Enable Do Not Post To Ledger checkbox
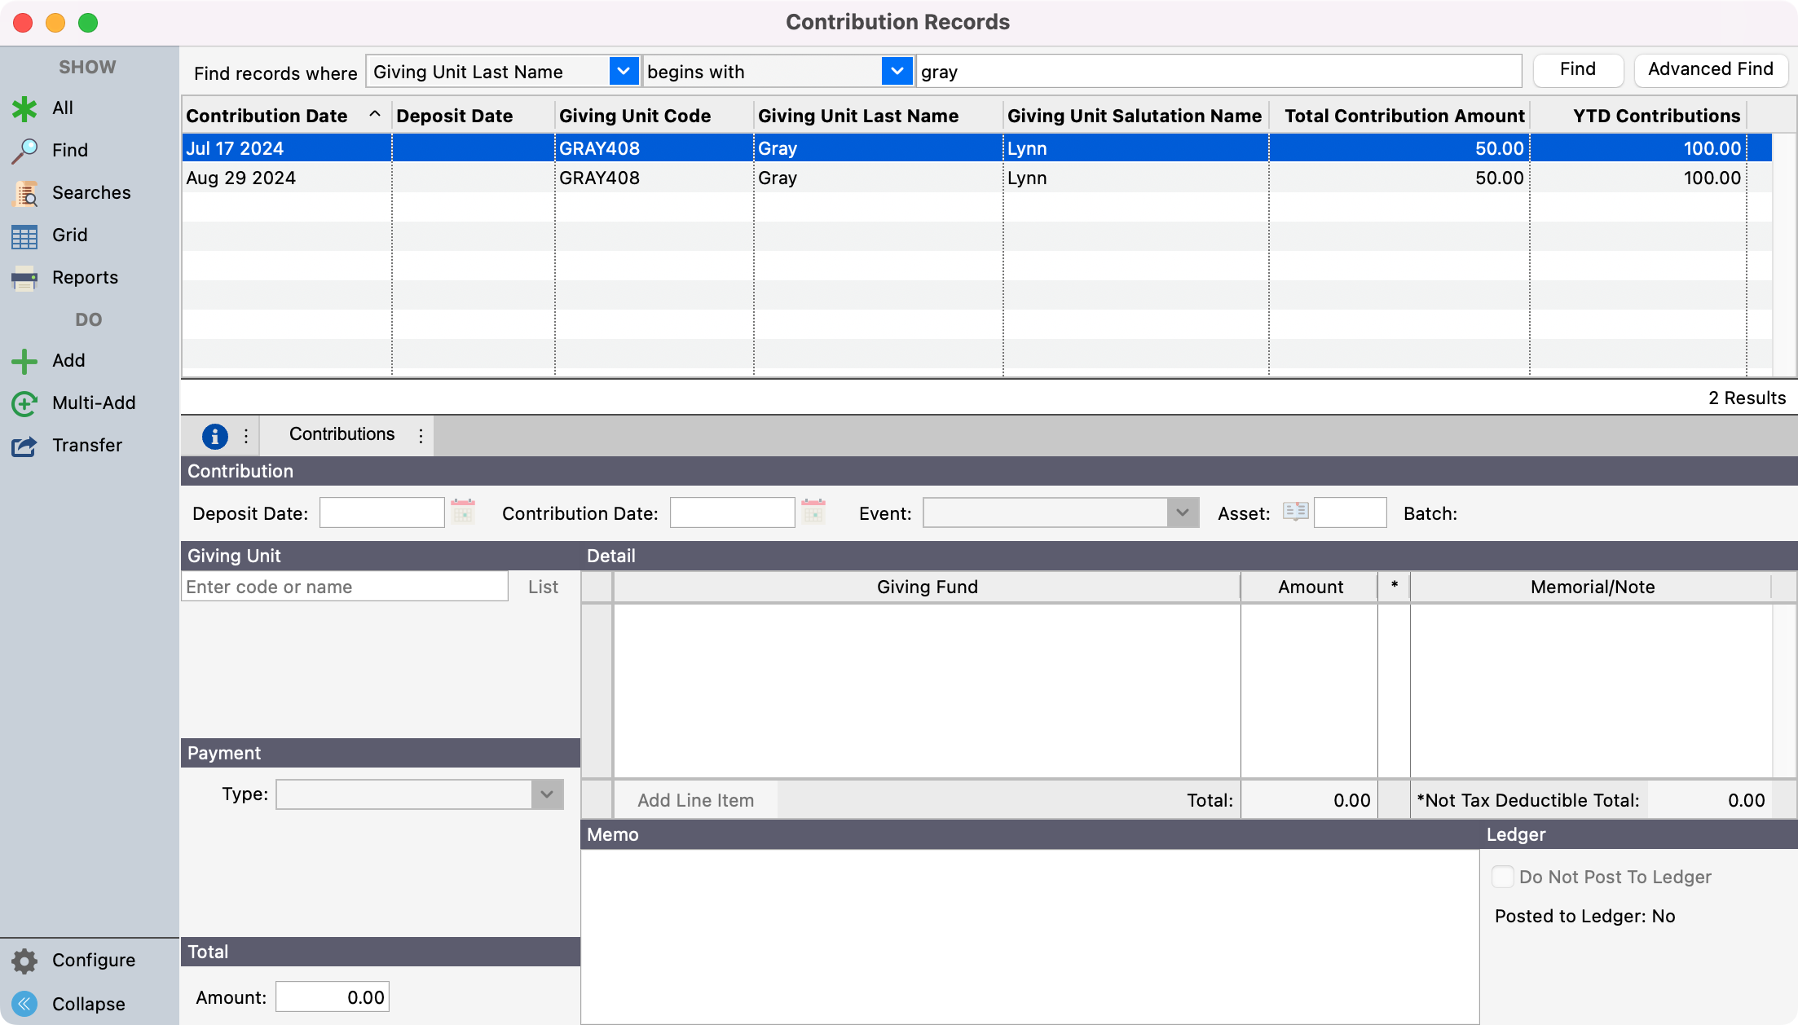 pos(1502,877)
